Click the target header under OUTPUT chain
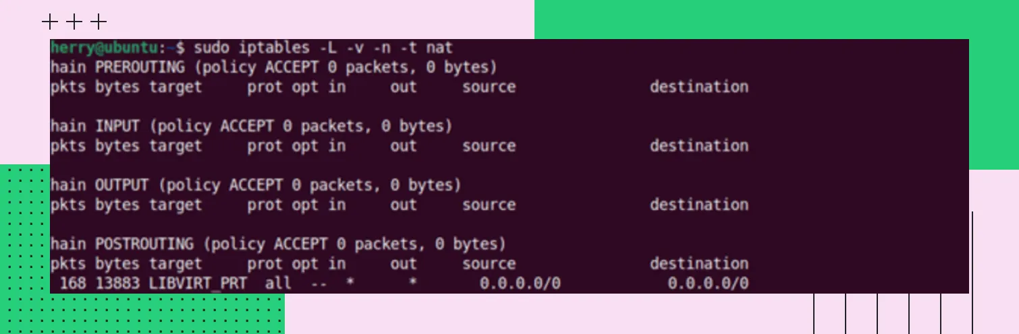 tap(175, 205)
